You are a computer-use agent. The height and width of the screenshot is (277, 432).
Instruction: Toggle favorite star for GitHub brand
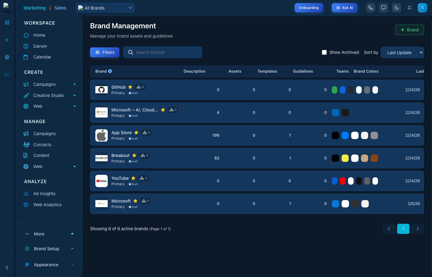tap(130, 87)
